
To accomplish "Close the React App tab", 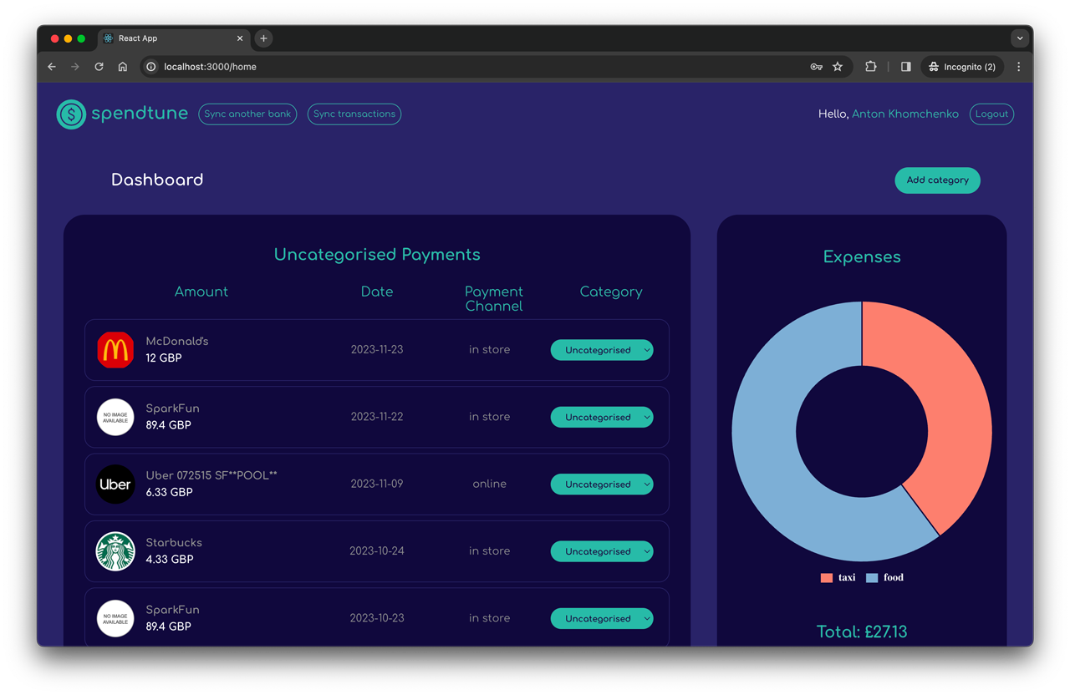I will pyautogui.click(x=240, y=38).
